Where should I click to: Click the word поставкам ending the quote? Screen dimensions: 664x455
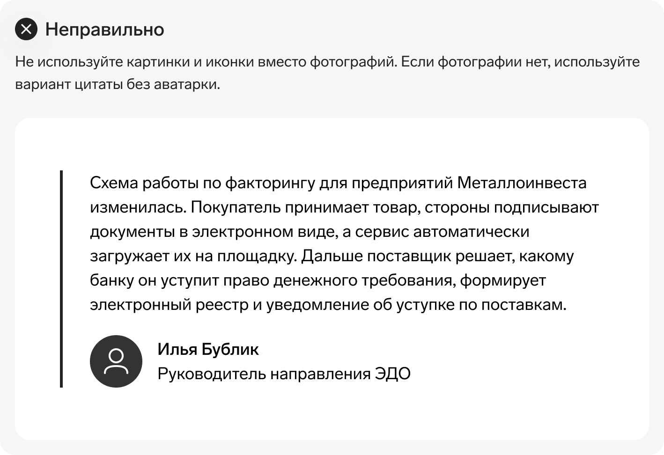coord(524,305)
